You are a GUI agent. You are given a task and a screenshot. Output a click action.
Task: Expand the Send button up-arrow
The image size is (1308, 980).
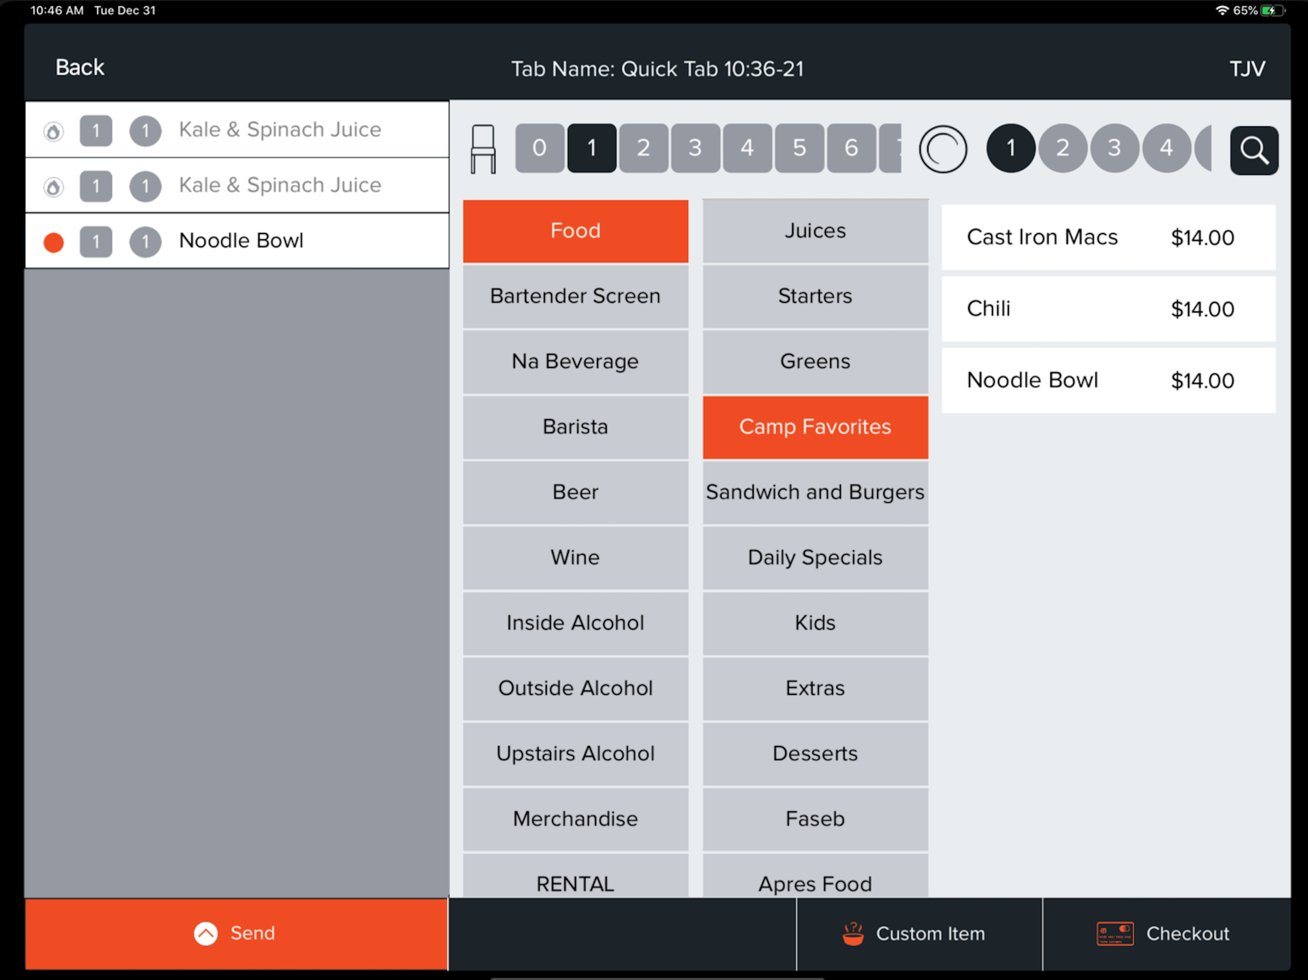point(206,934)
